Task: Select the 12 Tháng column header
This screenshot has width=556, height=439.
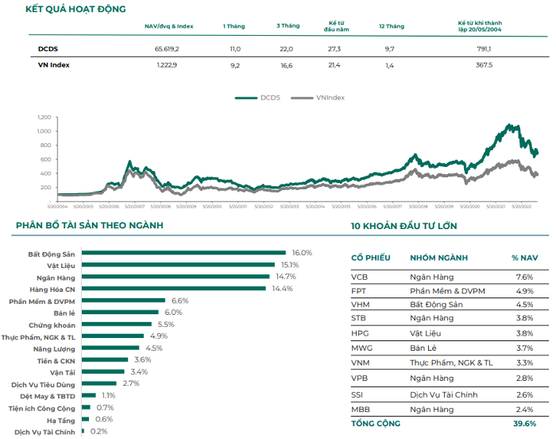Action: 392,26
